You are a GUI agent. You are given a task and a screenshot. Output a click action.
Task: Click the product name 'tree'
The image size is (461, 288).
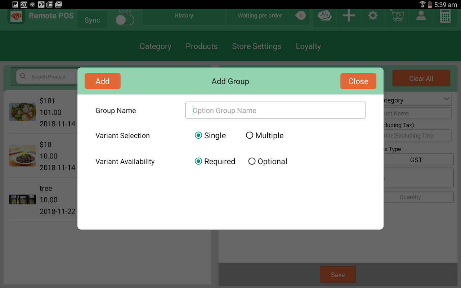tap(46, 188)
